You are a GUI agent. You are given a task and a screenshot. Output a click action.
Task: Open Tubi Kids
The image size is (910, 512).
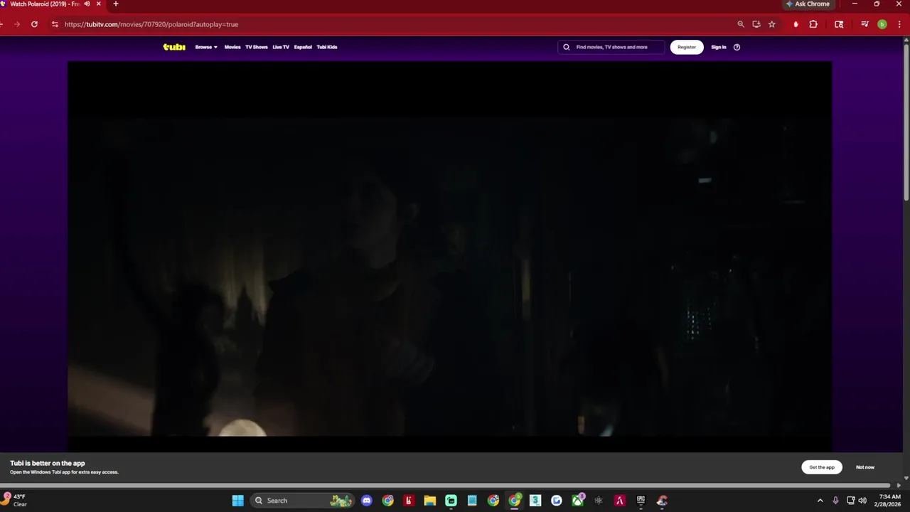click(x=327, y=47)
